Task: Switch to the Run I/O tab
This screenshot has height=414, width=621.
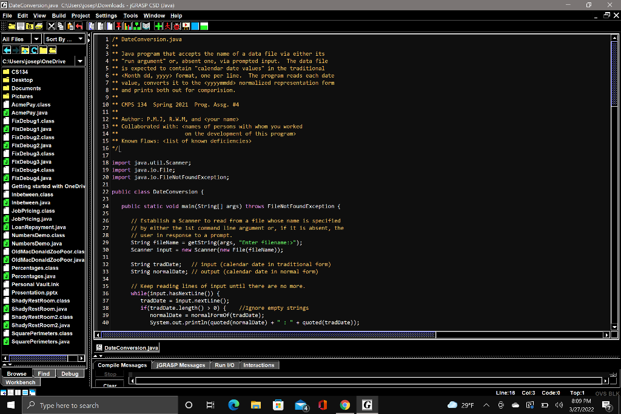Action: (224, 365)
